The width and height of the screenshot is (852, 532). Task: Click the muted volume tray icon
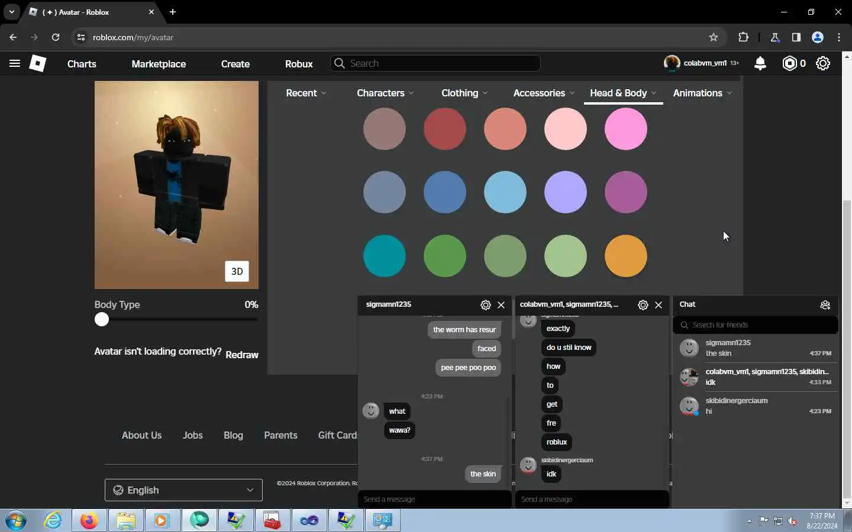coord(793,521)
